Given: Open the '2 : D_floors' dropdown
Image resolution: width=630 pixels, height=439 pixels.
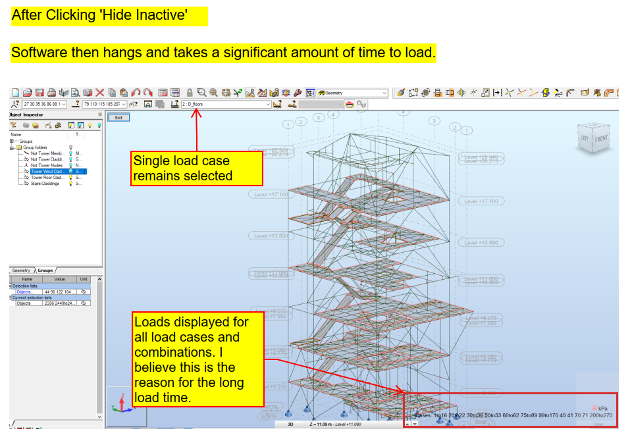Looking at the screenshot, I should point(269,103).
